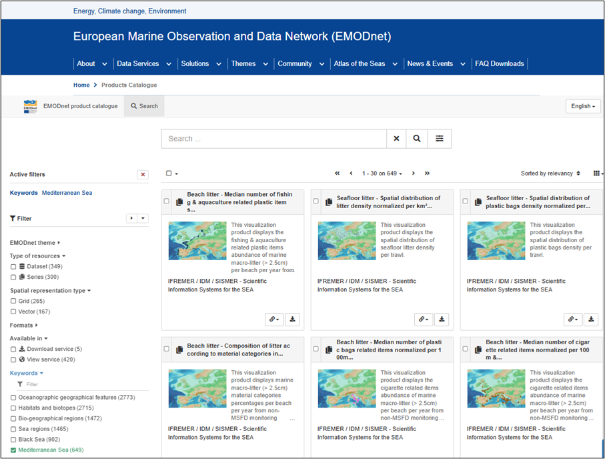Remove all active filters red X
Screen dimensions: 605x459
tap(143, 175)
